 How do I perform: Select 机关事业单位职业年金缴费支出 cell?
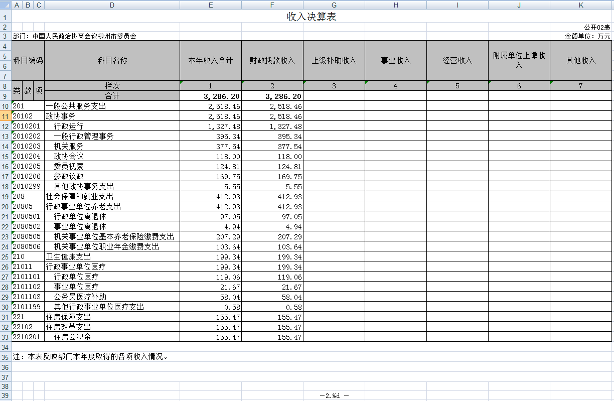[x=112, y=246]
